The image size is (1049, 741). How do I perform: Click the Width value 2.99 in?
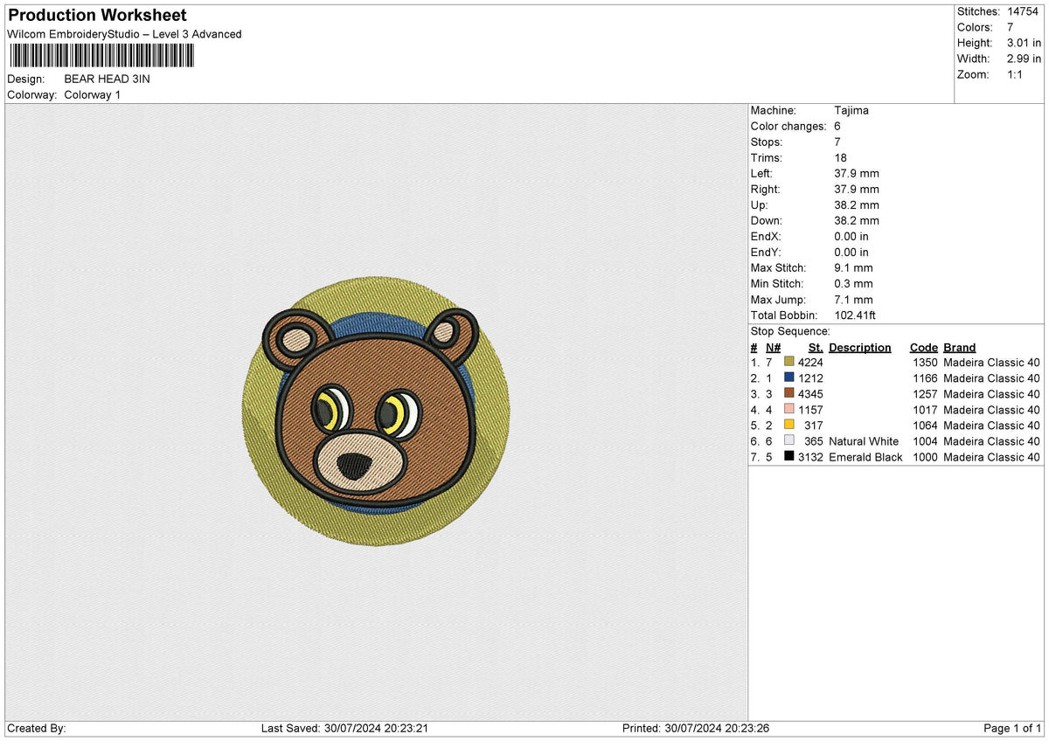(x=1025, y=59)
